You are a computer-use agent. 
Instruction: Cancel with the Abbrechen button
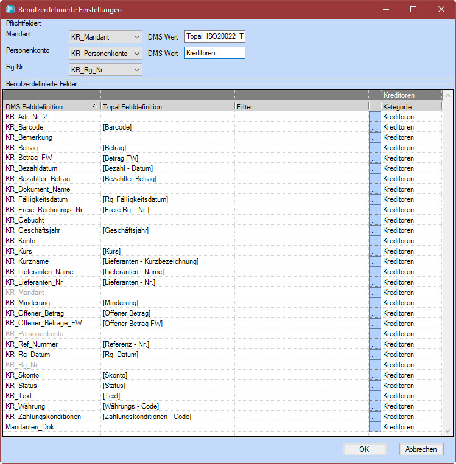[421, 449]
